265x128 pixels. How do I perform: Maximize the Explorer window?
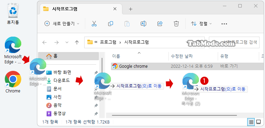tap(240, 6)
